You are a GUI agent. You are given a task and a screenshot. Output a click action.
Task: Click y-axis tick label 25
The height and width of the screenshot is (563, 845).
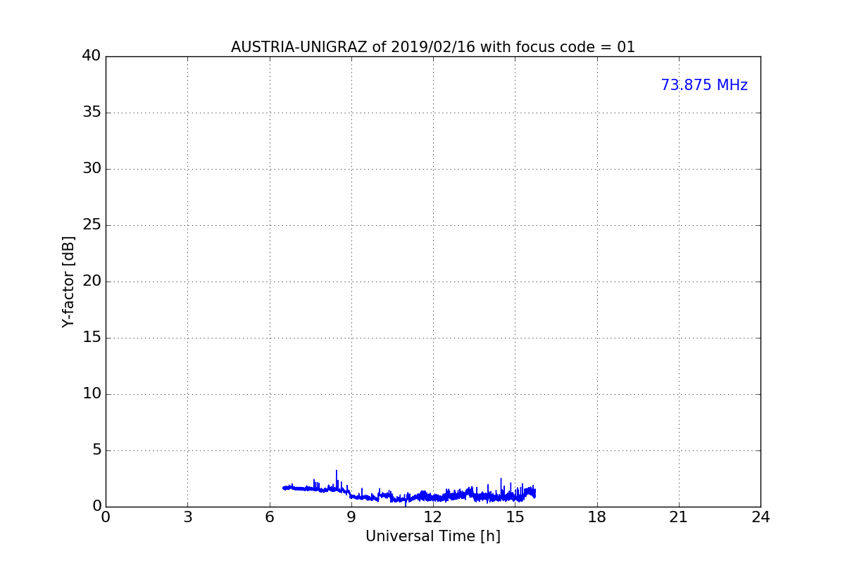tap(92, 225)
